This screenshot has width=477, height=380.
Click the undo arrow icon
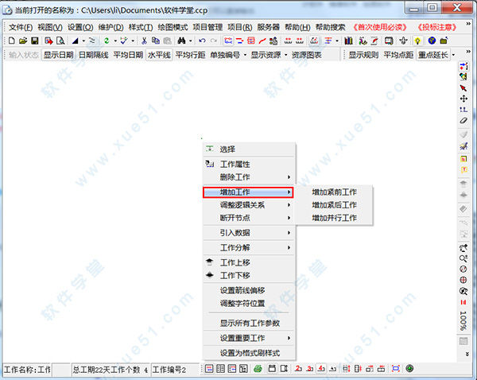[x=201, y=41]
